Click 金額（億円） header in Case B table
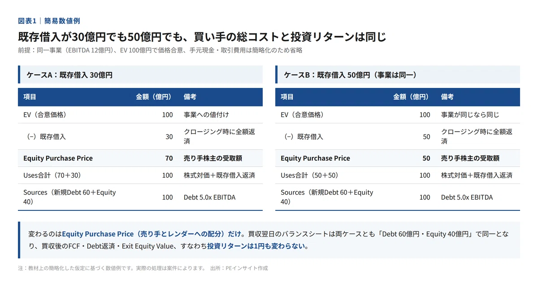The height and width of the screenshot is (288, 538). (411, 97)
